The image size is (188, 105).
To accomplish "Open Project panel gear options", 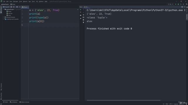I will click(17, 7).
